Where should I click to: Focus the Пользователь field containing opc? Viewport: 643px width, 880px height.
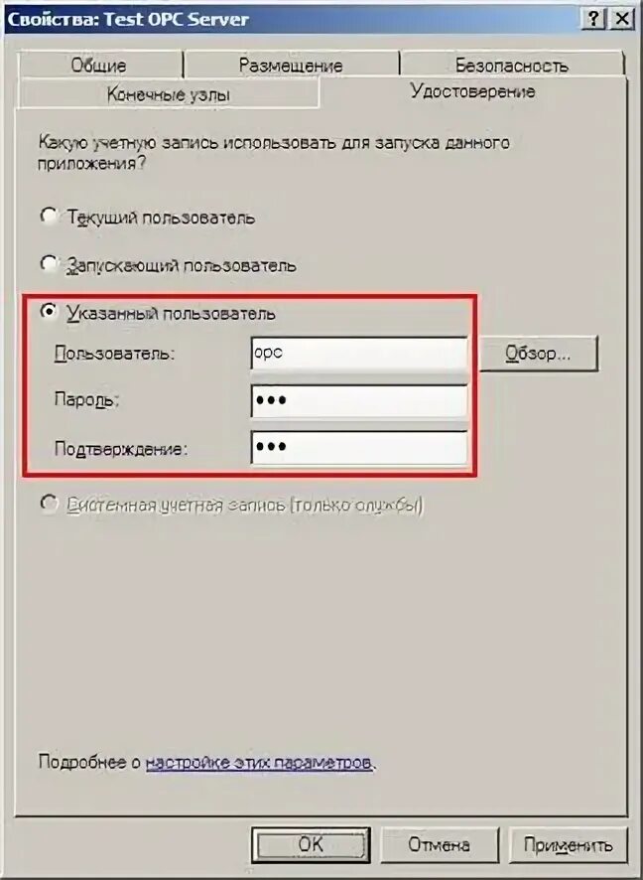pyautogui.click(x=359, y=353)
